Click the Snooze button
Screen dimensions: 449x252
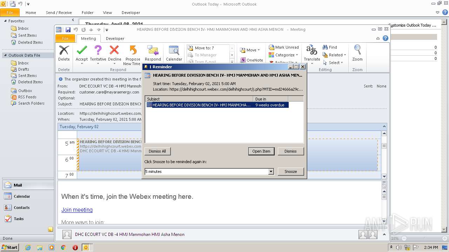(x=290, y=171)
